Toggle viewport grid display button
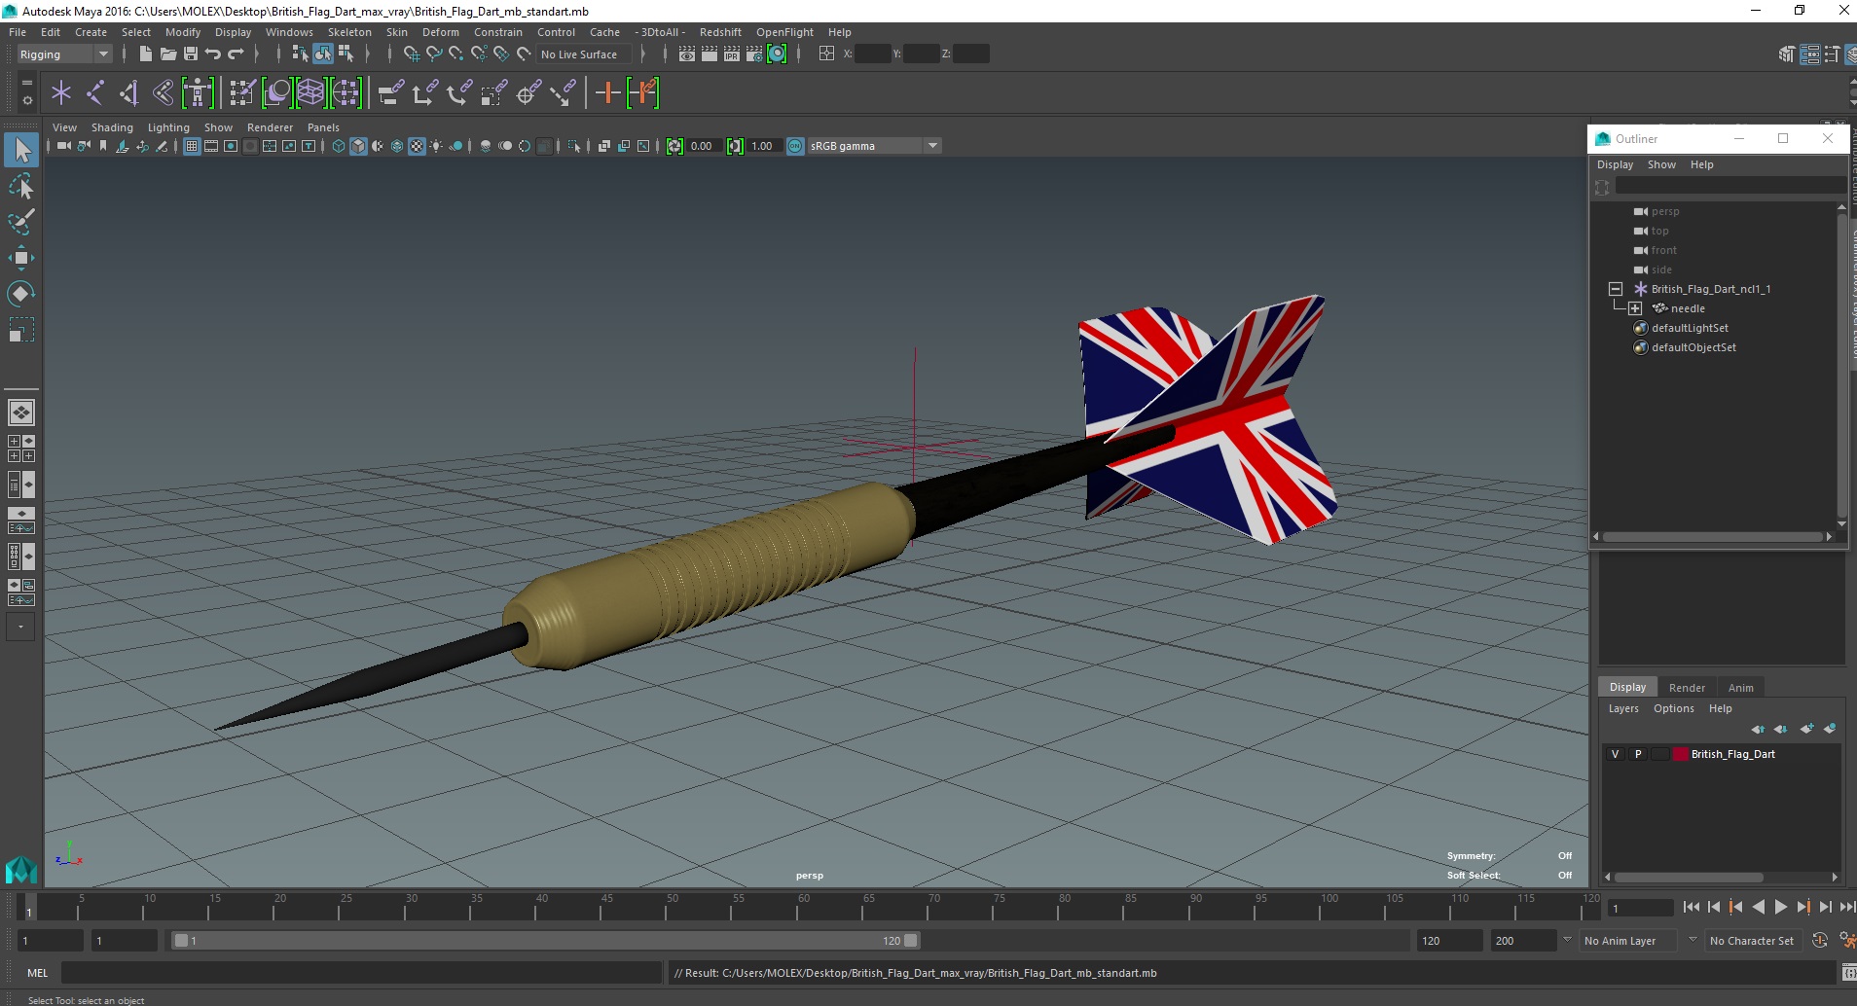This screenshot has height=1006, width=1857. pyautogui.click(x=192, y=146)
